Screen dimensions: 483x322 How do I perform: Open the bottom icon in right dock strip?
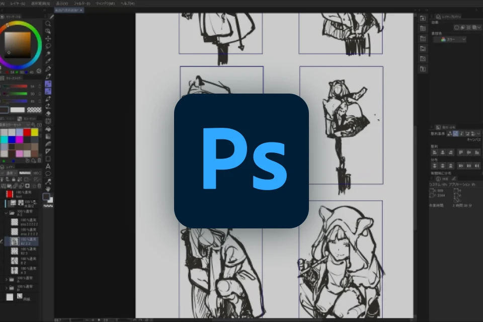(423, 69)
